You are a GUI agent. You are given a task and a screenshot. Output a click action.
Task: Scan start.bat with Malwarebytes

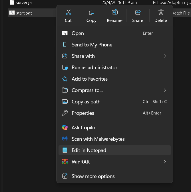click(114, 139)
